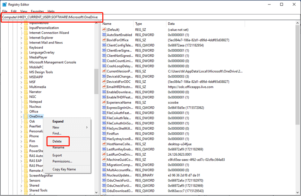The image size is (301, 196).
Task: Select the CurrentVersionP value row
Action: click(x=173, y=71)
